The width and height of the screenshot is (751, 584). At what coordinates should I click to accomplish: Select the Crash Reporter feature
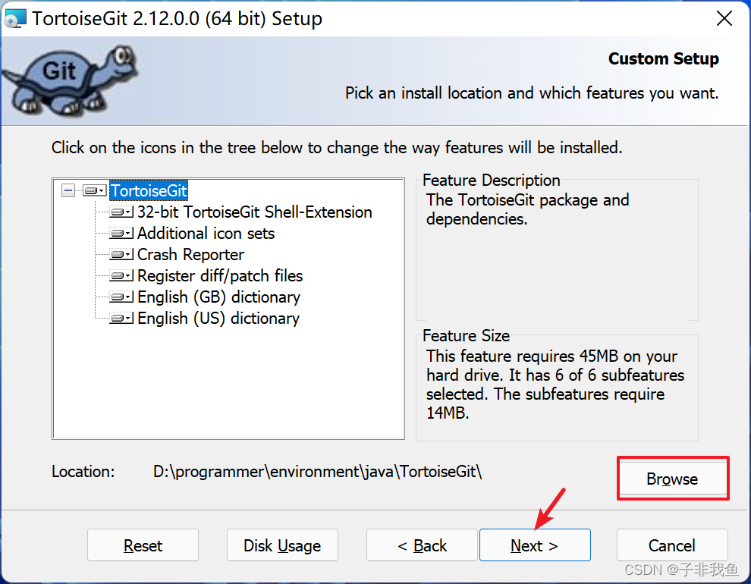[190, 255]
